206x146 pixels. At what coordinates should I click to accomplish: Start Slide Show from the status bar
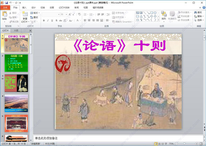tap(166, 144)
